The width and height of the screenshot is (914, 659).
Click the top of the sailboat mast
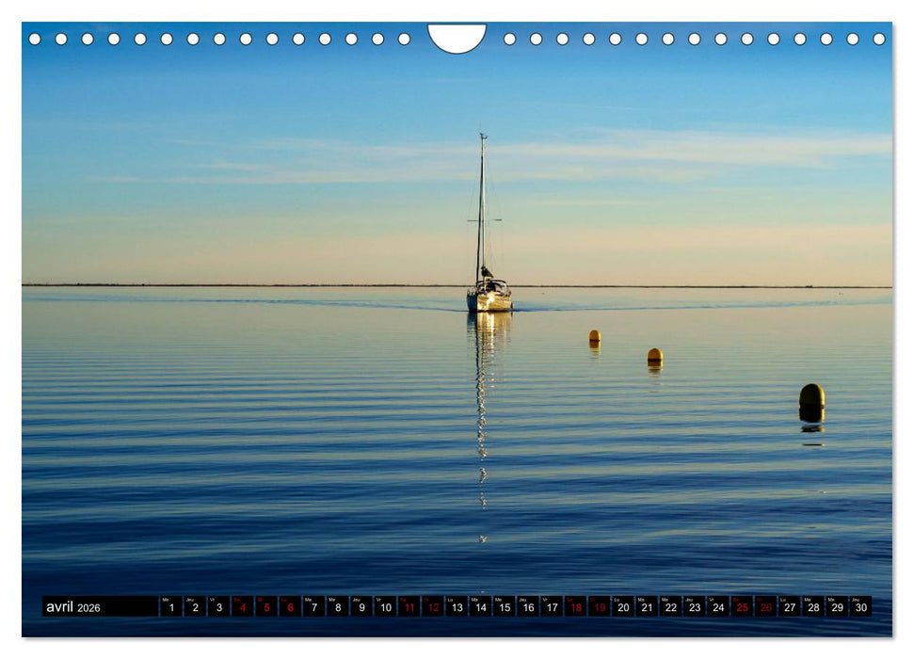pyautogui.click(x=483, y=137)
